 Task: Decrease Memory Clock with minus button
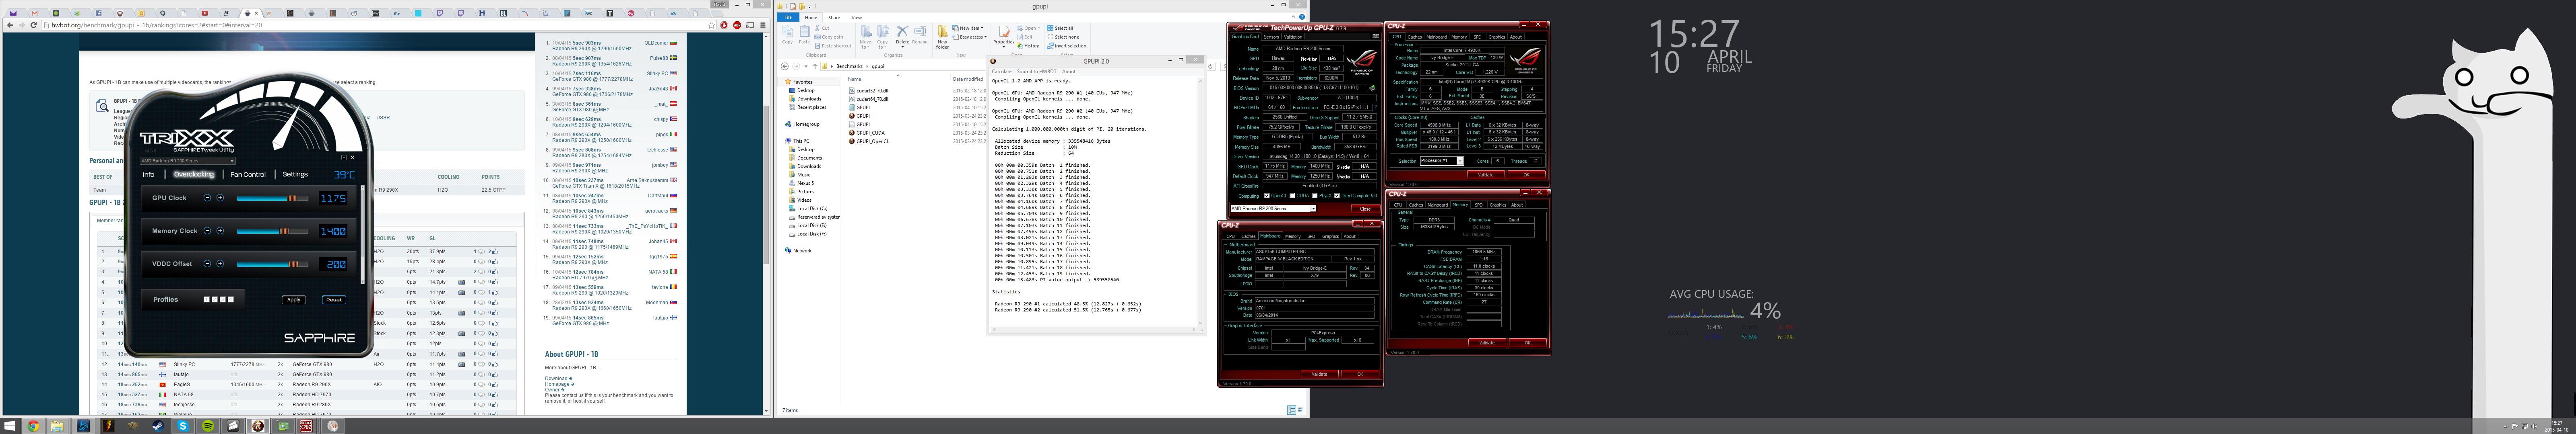pyautogui.click(x=206, y=231)
